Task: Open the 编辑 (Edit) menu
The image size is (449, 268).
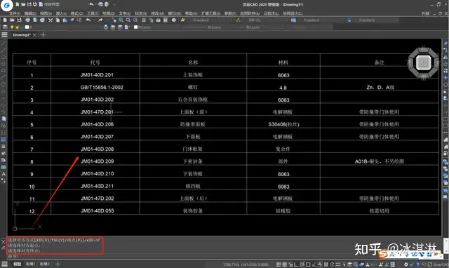Action: tap(30, 13)
